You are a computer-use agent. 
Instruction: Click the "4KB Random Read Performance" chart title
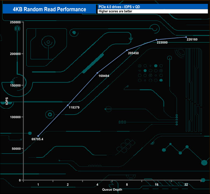click(x=49, y=9)
